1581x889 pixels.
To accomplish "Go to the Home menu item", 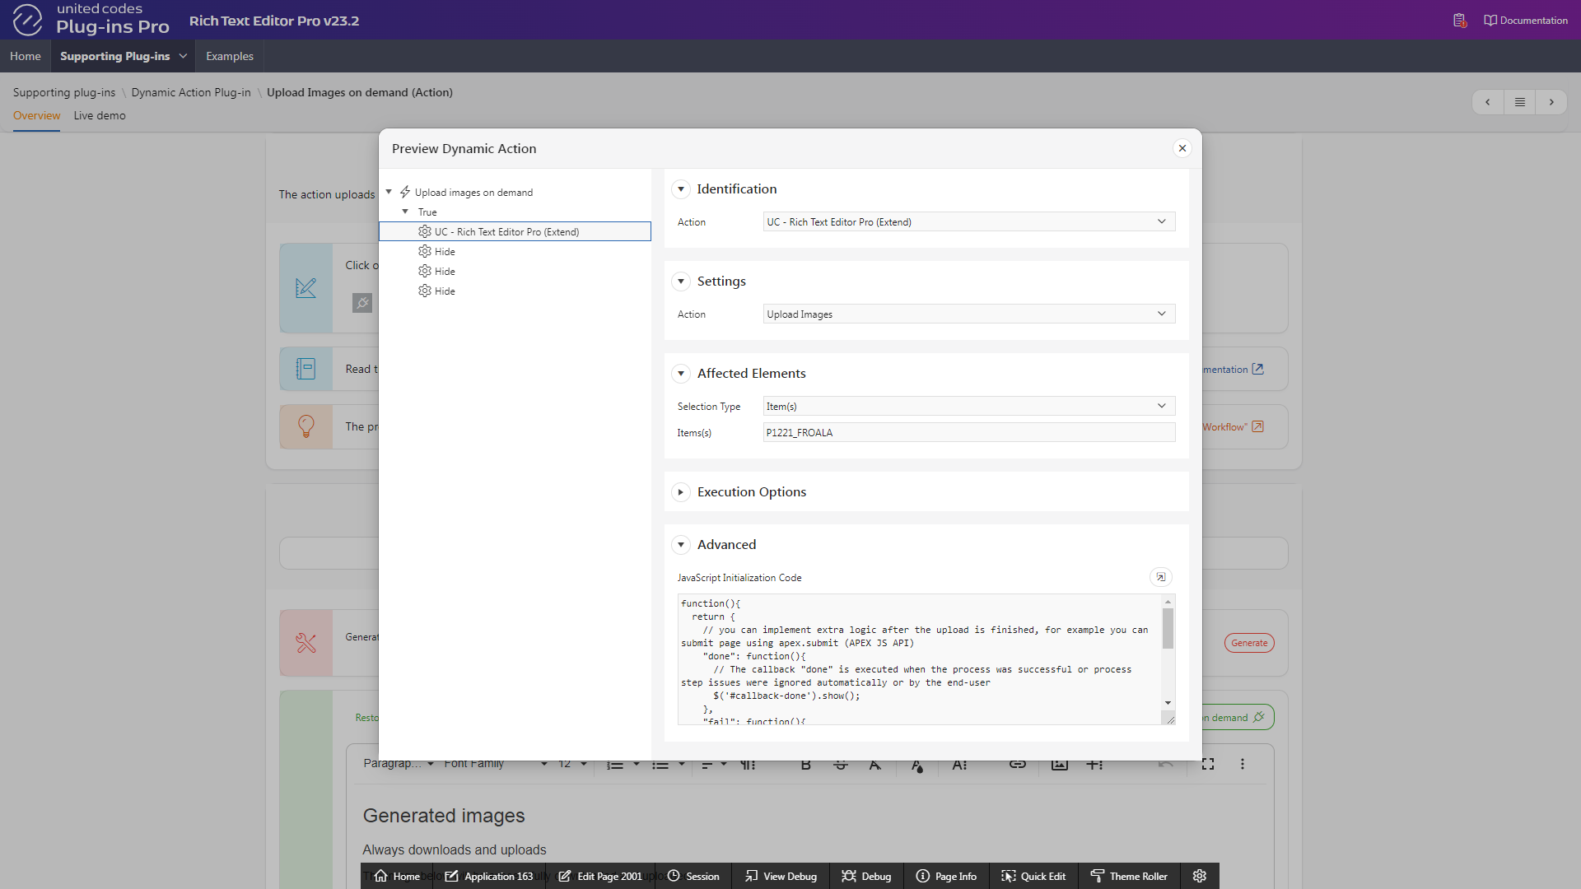I will tap(26, 56).
